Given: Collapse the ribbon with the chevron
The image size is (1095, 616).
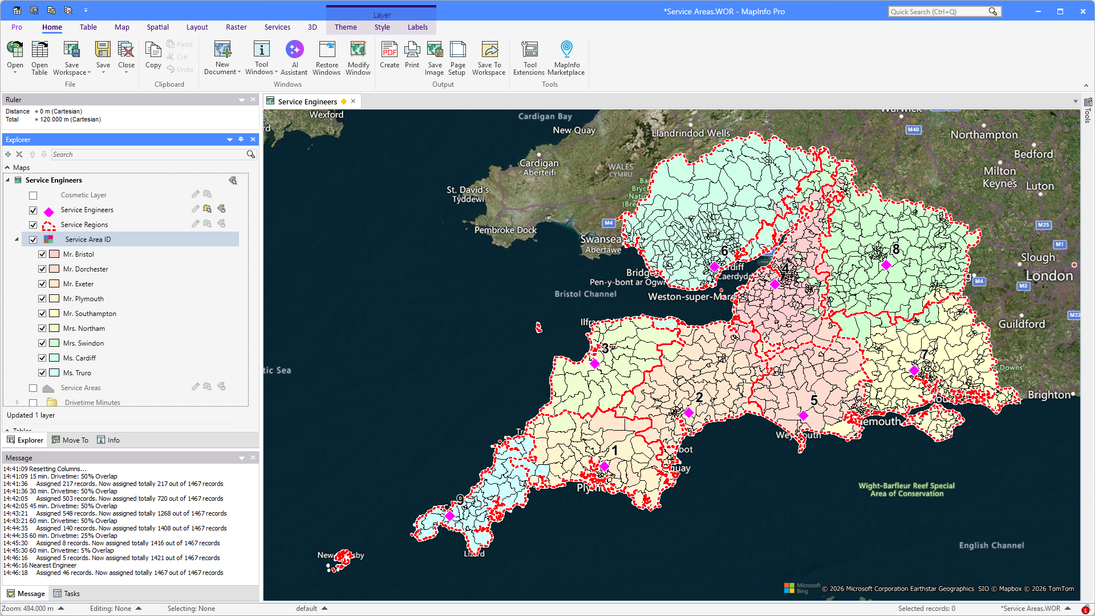Looking at the screenshot, I should 1086,86.
